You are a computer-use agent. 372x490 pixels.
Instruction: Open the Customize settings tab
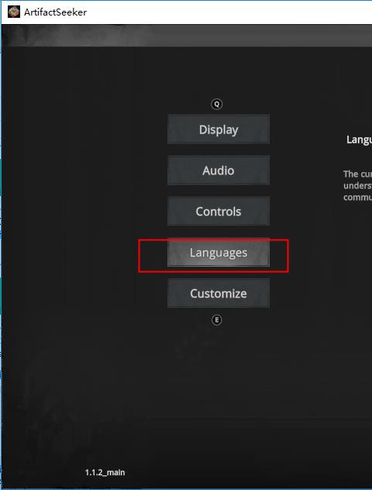(219, 293)
